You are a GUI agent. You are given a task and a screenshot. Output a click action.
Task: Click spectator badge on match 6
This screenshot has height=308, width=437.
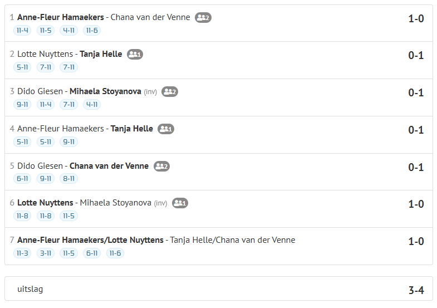pos(180,203)
